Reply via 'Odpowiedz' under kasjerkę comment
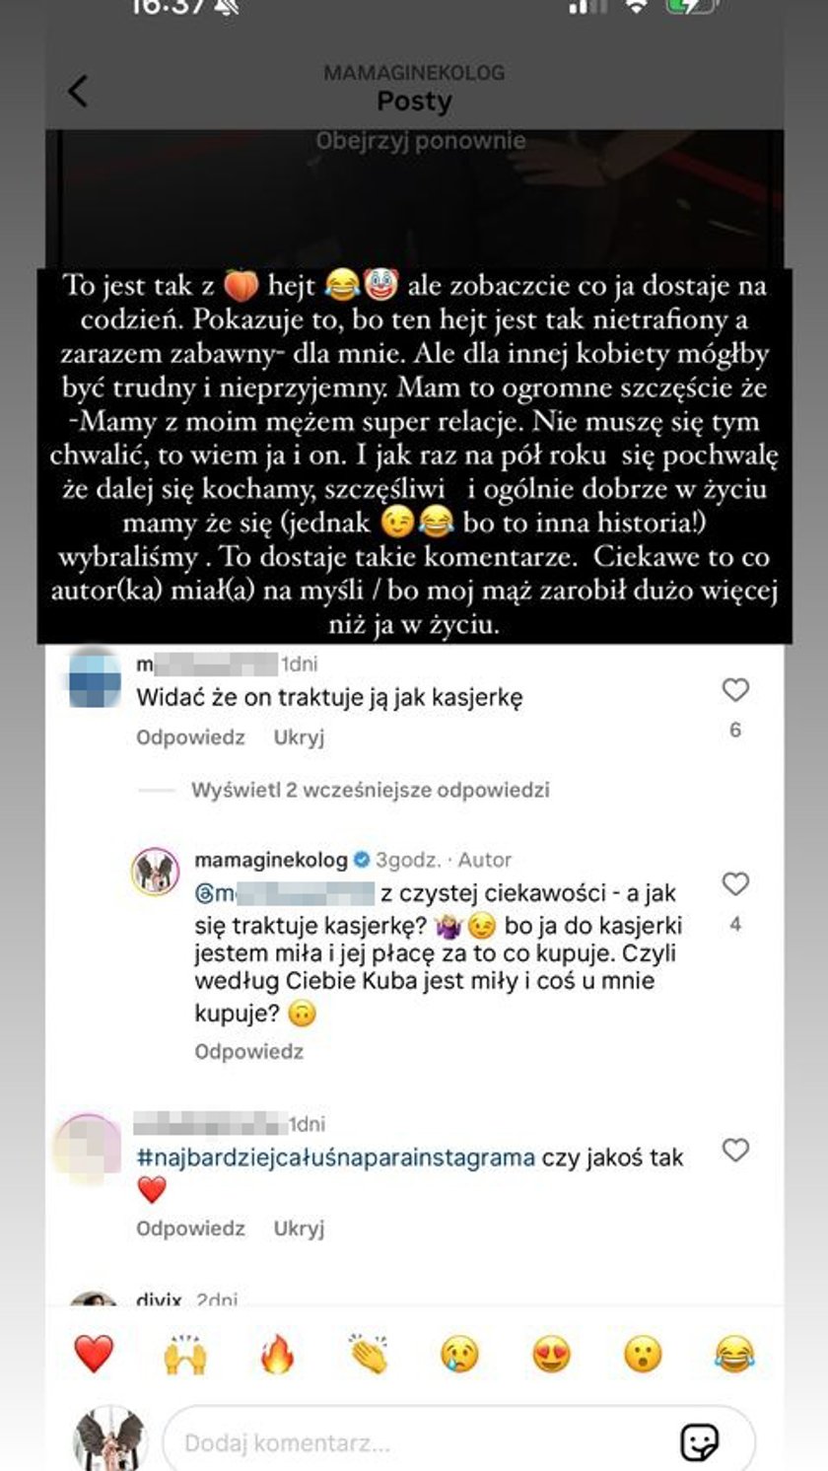The width and height of the screenshot is (828, 1471). 190,737
